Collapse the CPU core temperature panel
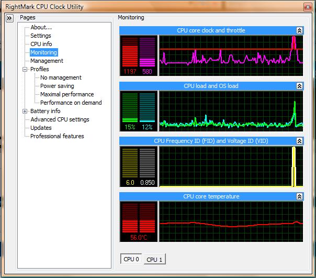 click(x=299, y=196)
